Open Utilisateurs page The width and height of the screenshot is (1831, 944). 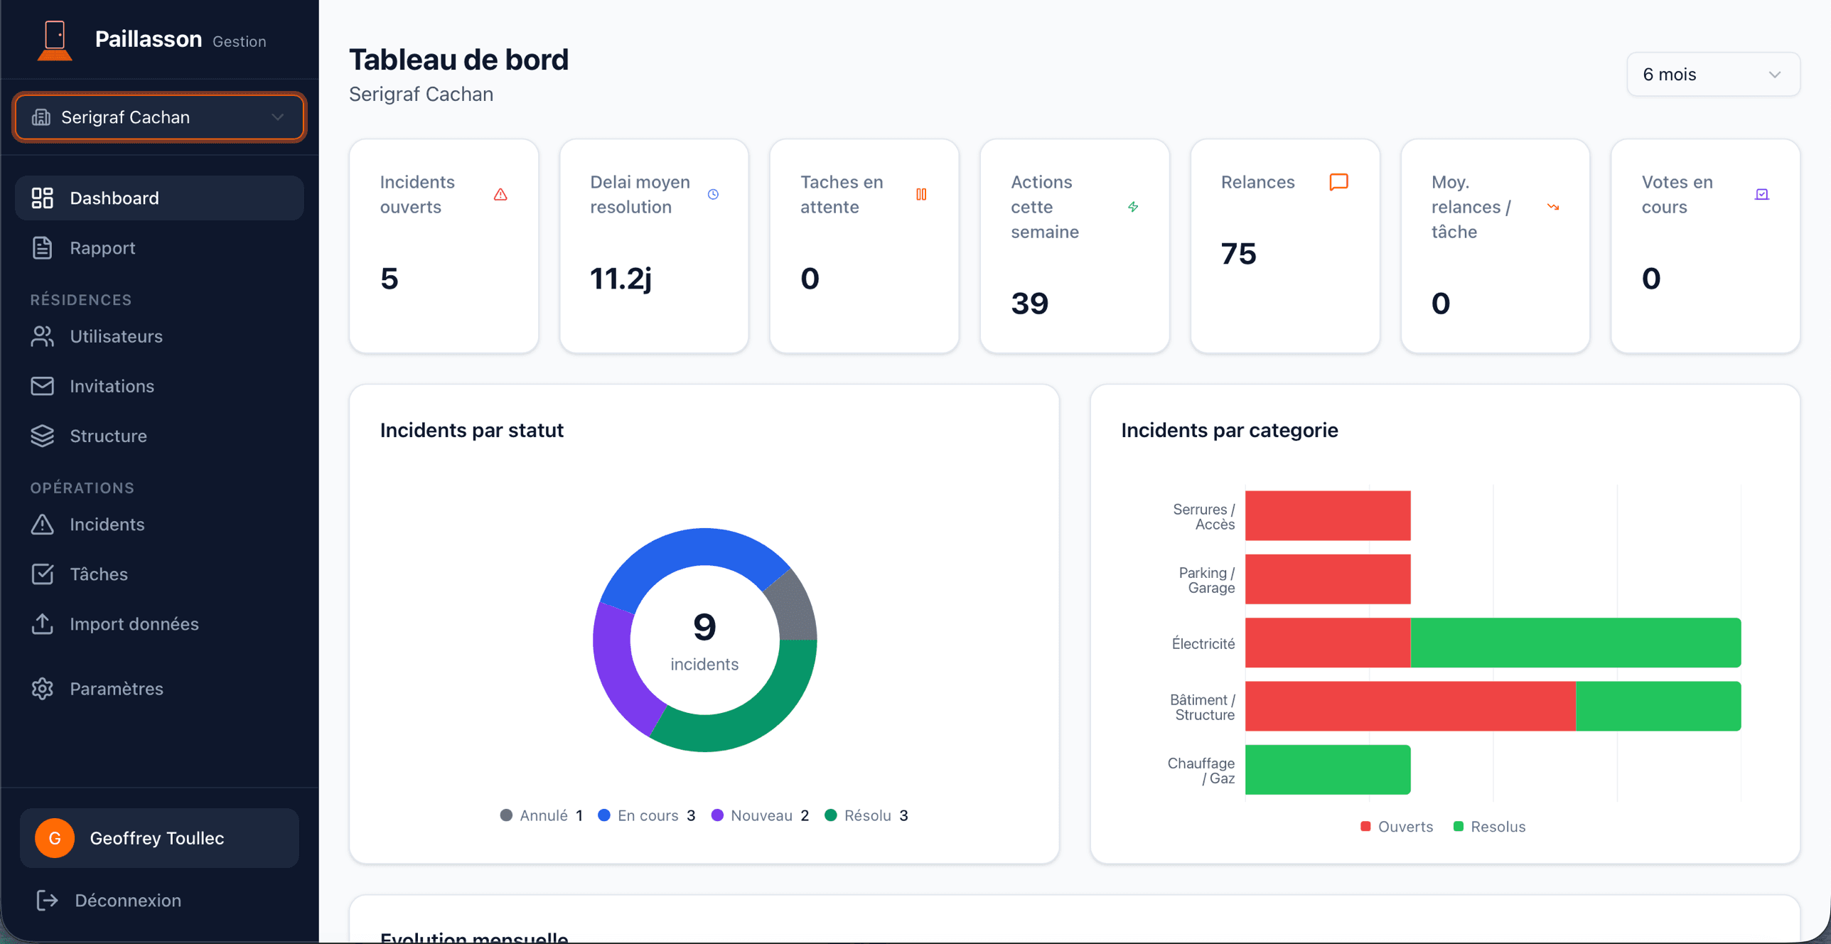pos(159,336)
